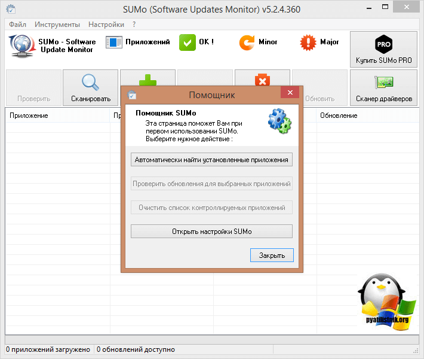The width and height of the screenshot is (424, 359).
Task: Click '0 обновлений доступно' status text
Action: [x=136, y=349]
